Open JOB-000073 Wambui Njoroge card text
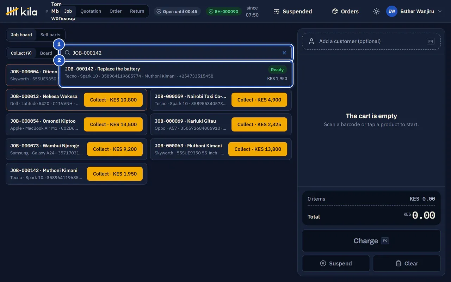The width and height of the screenshot is (451, 282). (47, 149)
